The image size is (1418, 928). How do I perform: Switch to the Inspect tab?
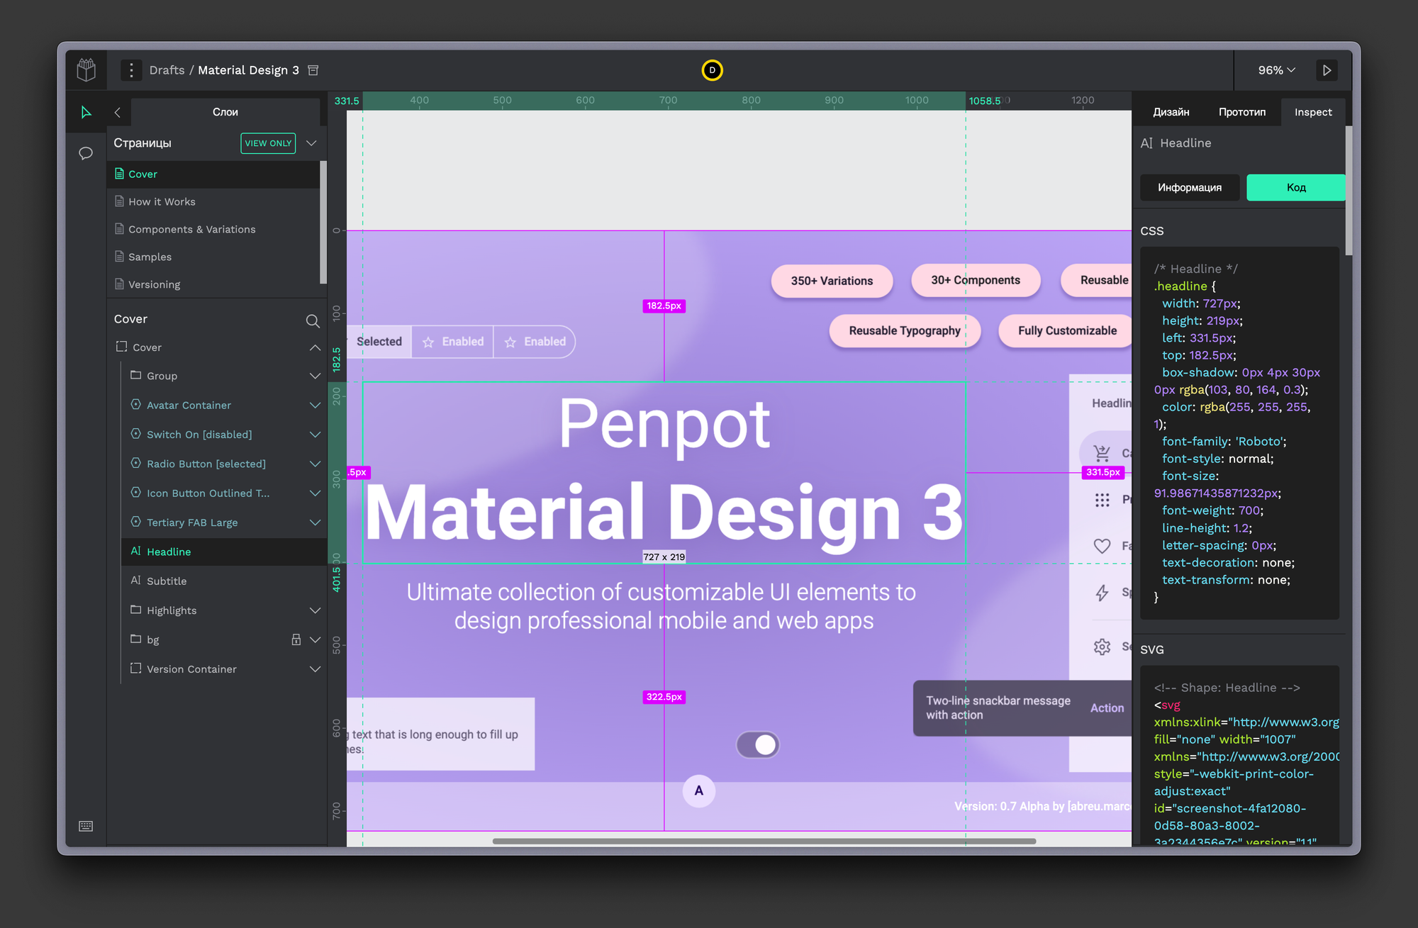click(x=1313, y=112)
